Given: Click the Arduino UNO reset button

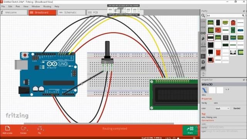Looking at the screenshot, I should point(25,55).
